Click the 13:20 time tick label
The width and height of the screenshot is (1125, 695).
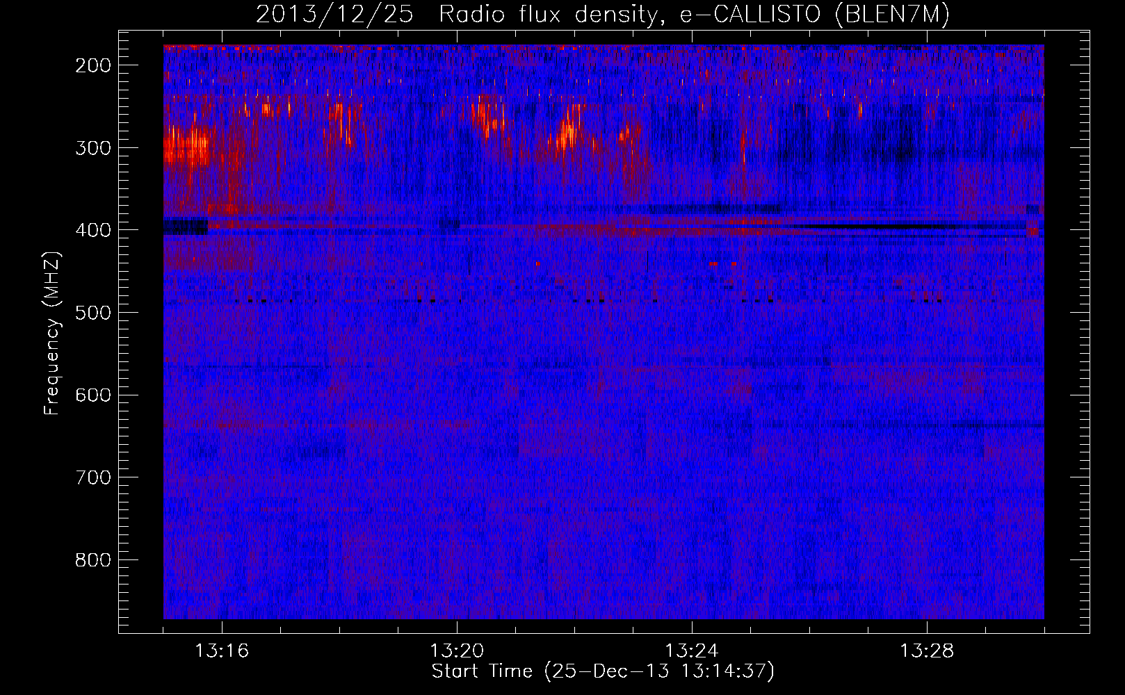click(x=457, y=651)
